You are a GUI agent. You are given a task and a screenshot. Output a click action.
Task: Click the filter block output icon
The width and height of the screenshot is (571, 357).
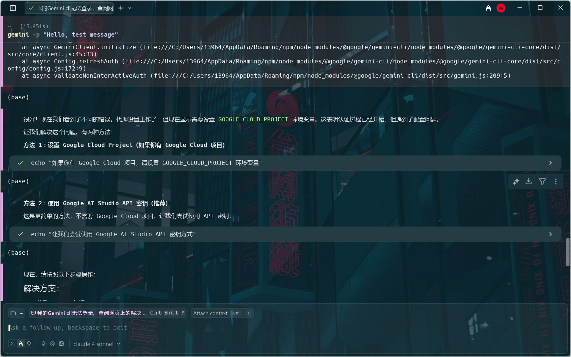coord(542,181)
